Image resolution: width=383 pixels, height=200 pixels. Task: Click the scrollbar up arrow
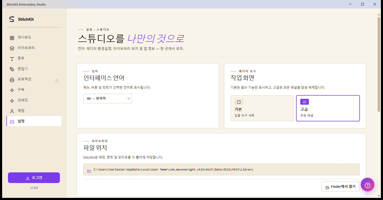click(379, 15)
